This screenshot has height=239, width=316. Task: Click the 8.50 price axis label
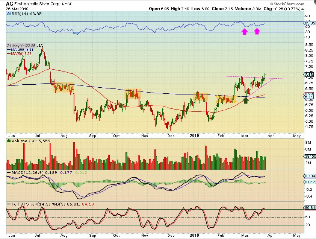point(309,45)
